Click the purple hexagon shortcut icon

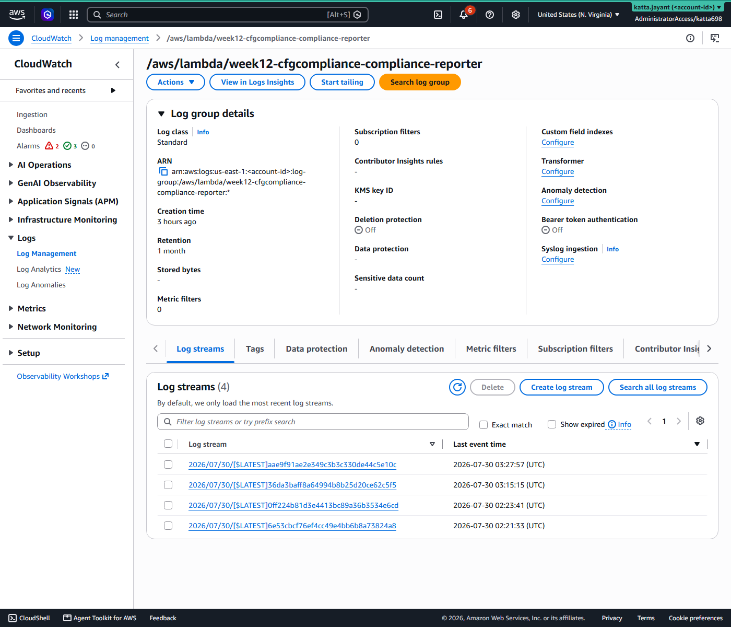[48, 15]
